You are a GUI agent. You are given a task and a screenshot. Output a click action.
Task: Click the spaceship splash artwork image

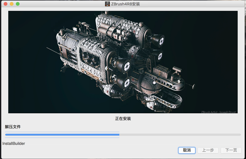(123, 62)
